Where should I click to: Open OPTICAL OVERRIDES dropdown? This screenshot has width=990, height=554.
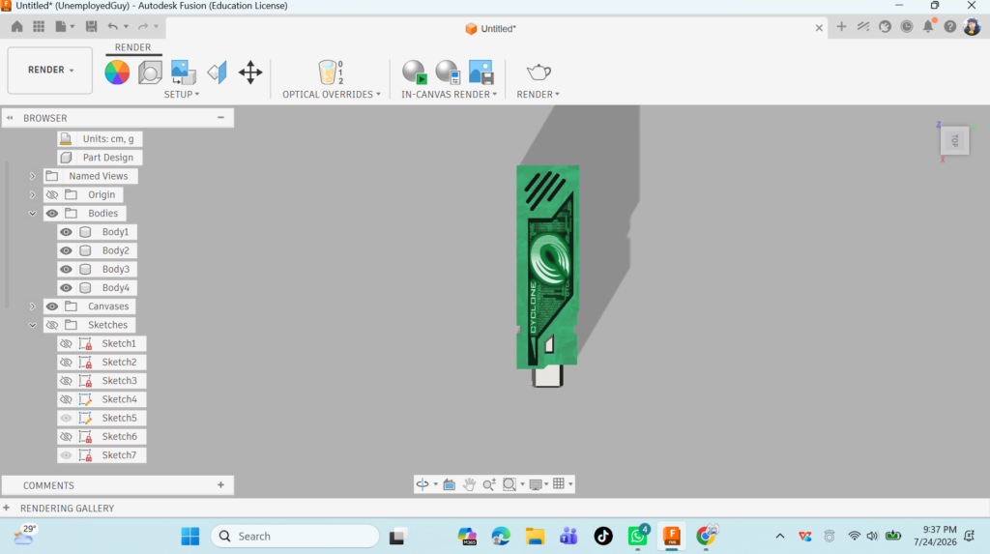click(332, 94)
